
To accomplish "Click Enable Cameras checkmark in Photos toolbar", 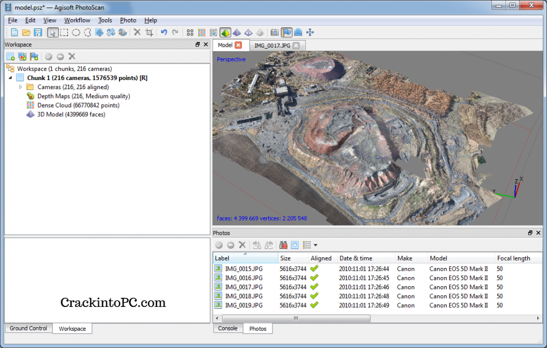I will pyautogui.click(x=219, y=245).
